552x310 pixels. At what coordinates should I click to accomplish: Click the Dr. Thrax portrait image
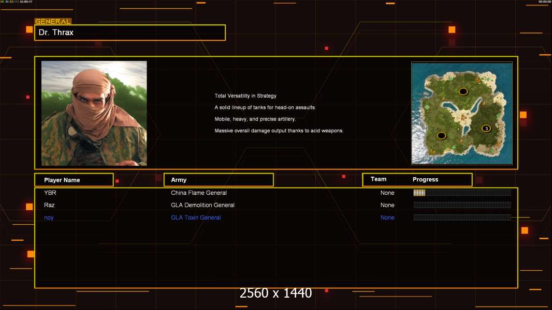tap(94, 113)
